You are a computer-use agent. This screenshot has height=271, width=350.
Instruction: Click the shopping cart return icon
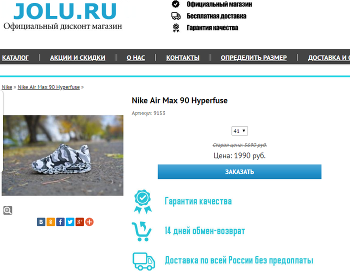(x=141, y=231)
